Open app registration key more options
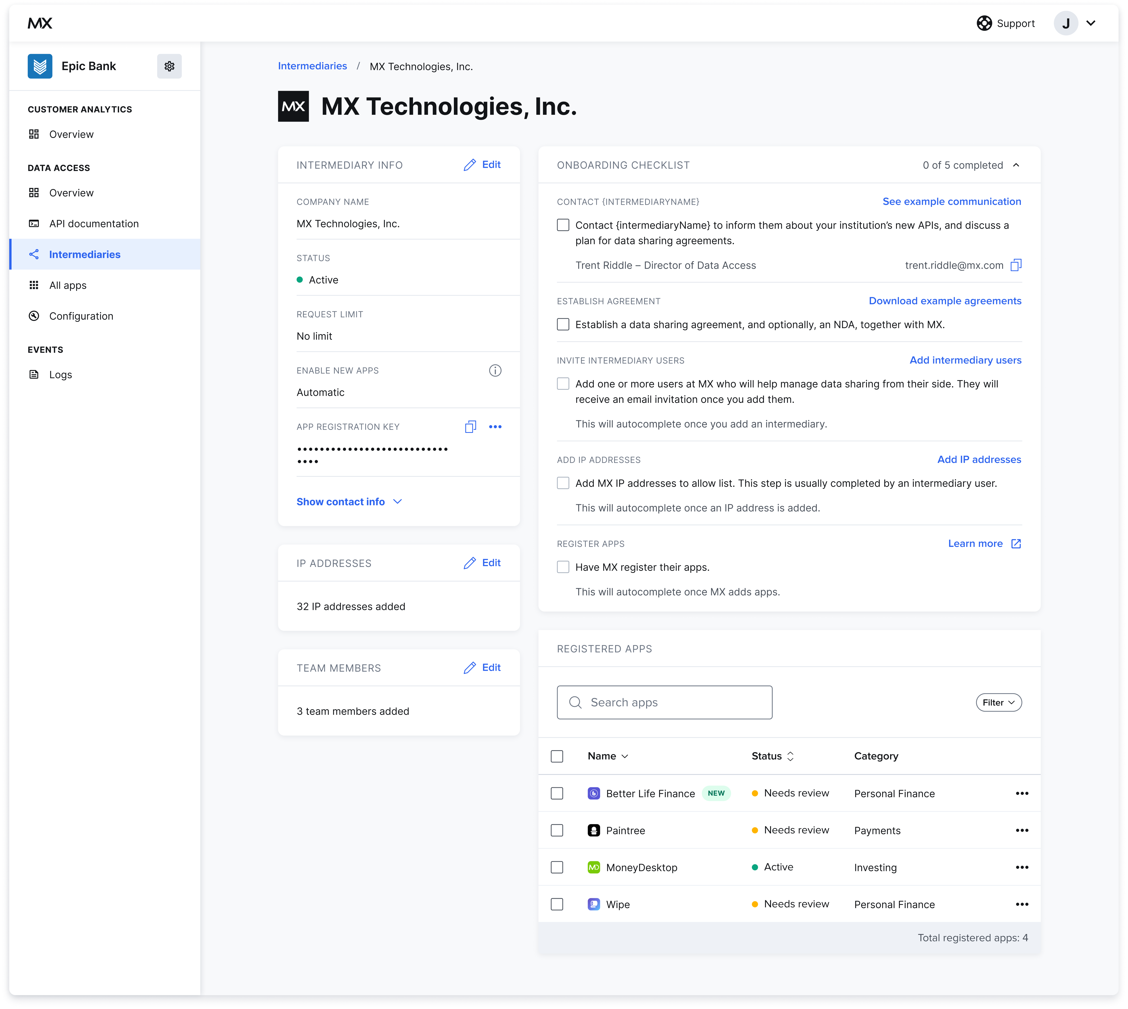The width and height of the screenshot is (1128, 1009). (495, 427)
